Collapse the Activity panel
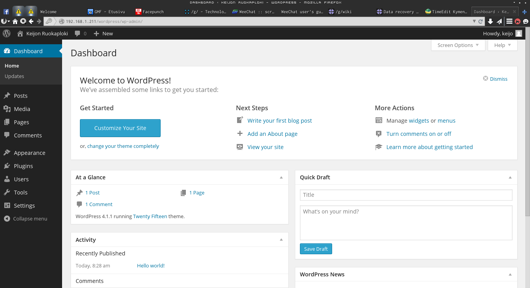Image resolution: width=530 pixels, height=288 pixels. tap(281, 240)
